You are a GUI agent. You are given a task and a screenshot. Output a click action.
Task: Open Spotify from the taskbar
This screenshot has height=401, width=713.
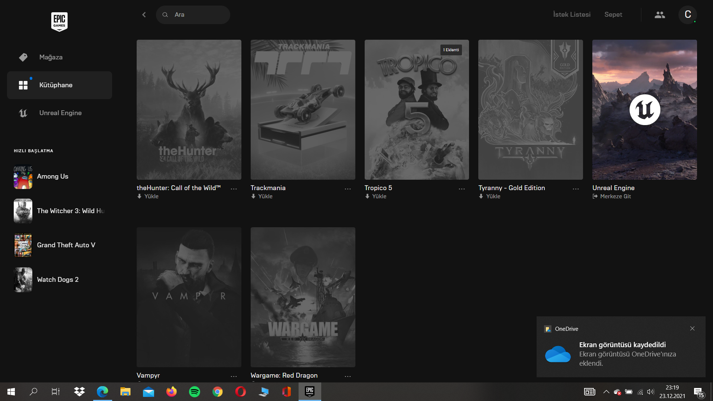[x=195, y=392]
